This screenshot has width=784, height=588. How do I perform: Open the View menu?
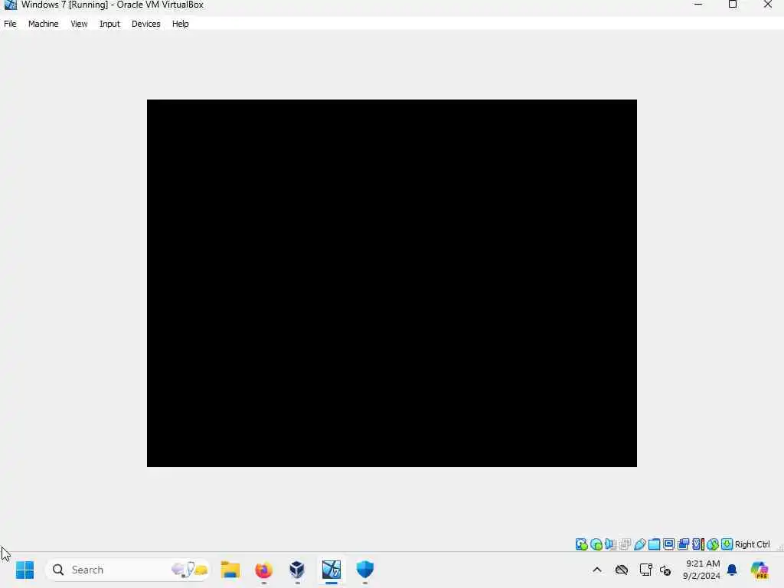coord(79,24)
